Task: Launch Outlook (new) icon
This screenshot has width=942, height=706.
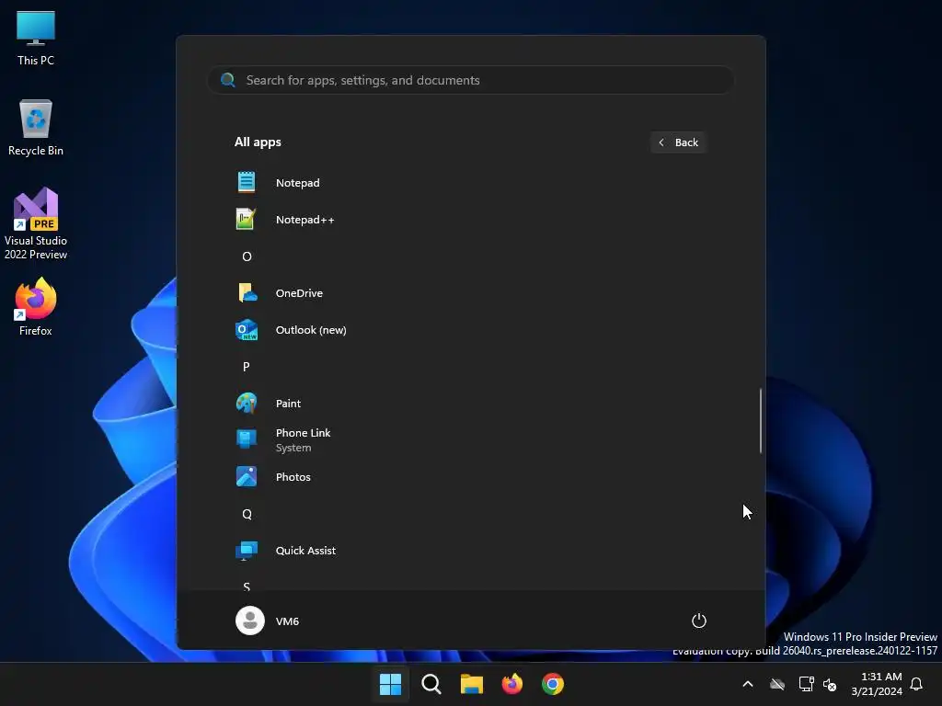Action: click(247, 330)
